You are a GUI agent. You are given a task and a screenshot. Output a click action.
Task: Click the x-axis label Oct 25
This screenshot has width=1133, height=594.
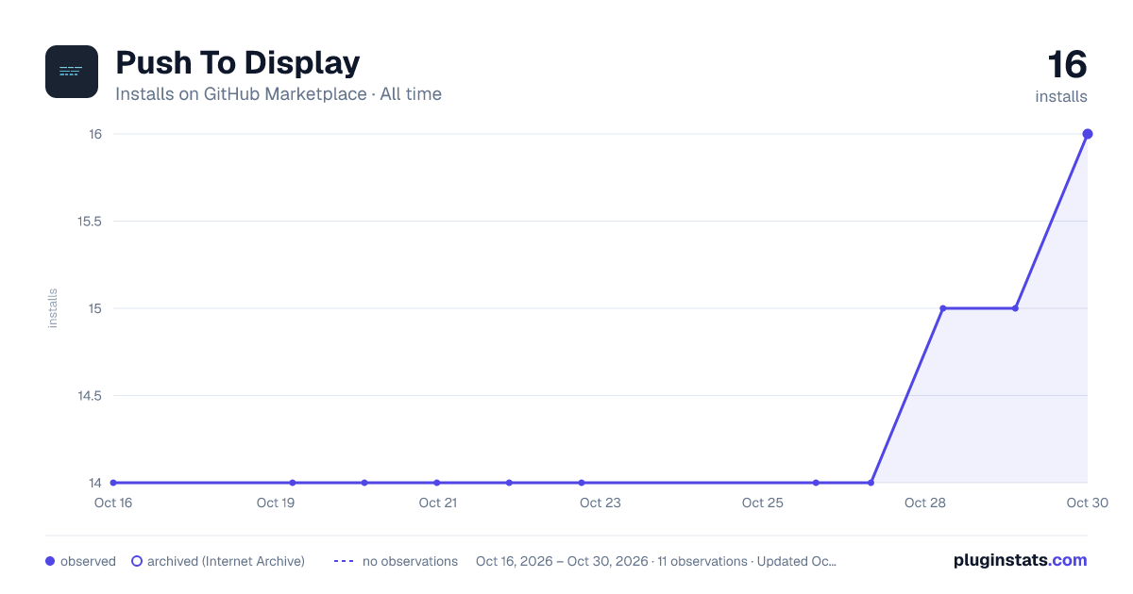click(763, 503)
